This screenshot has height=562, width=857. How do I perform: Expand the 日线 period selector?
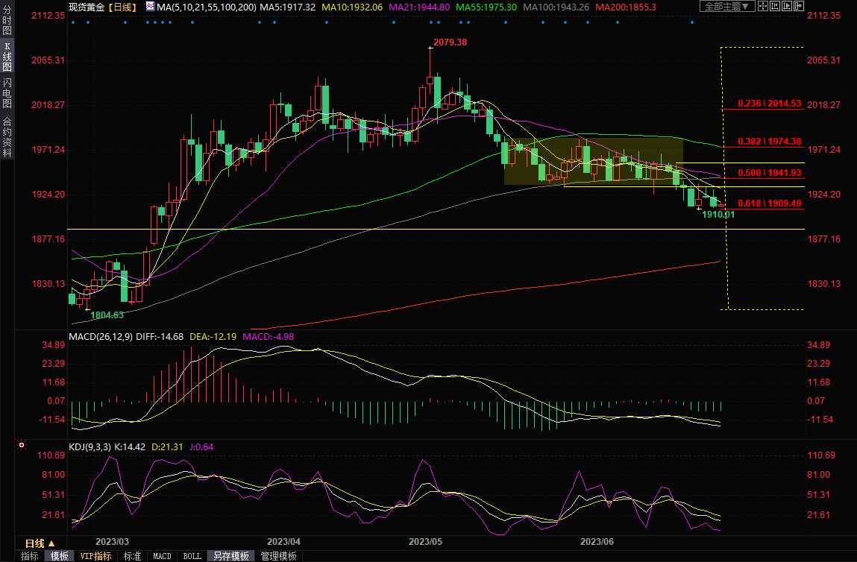point(40,543)
